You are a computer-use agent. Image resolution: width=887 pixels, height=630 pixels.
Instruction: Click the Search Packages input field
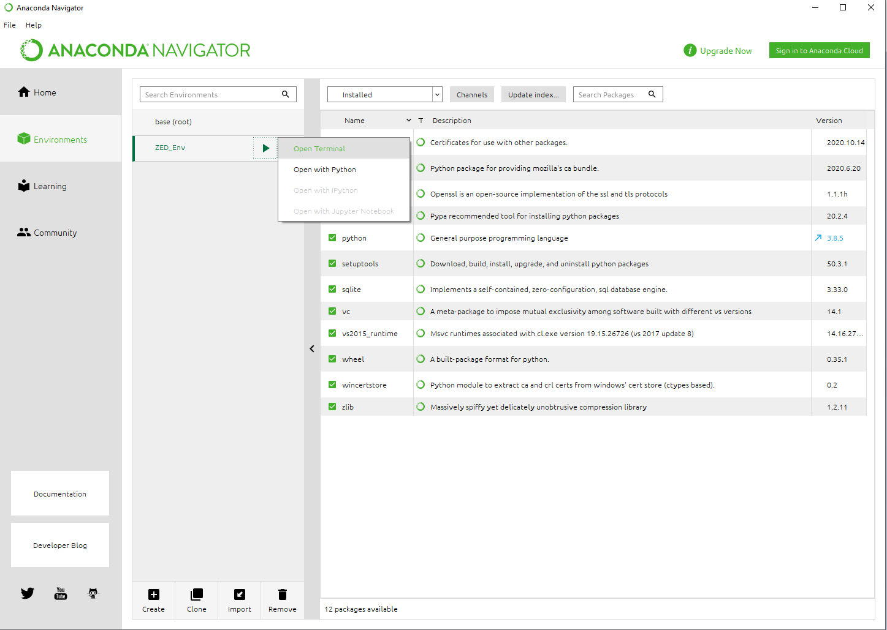pyautogui.click(x=611, y=95)
